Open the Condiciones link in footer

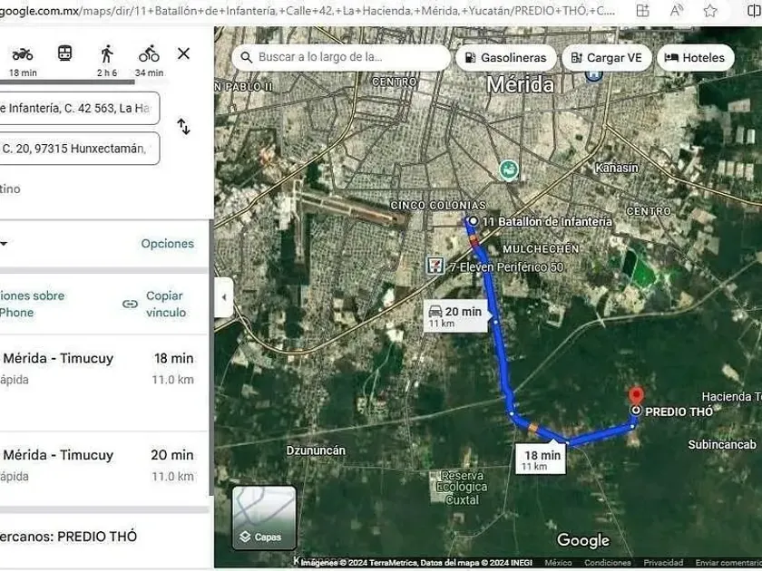tap(608, 563)
